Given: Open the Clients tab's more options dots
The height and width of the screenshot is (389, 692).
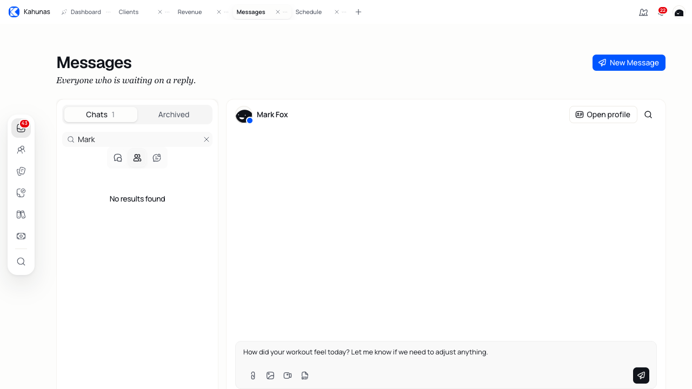Looking at the screenshot, I should pyautogui.click(x=167, y=12).
